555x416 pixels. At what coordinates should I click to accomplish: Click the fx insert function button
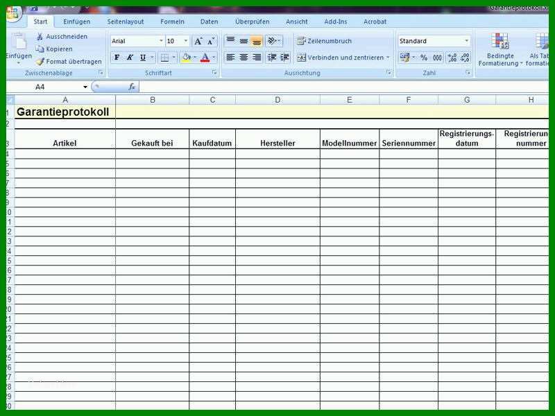(x=132, y=87)
